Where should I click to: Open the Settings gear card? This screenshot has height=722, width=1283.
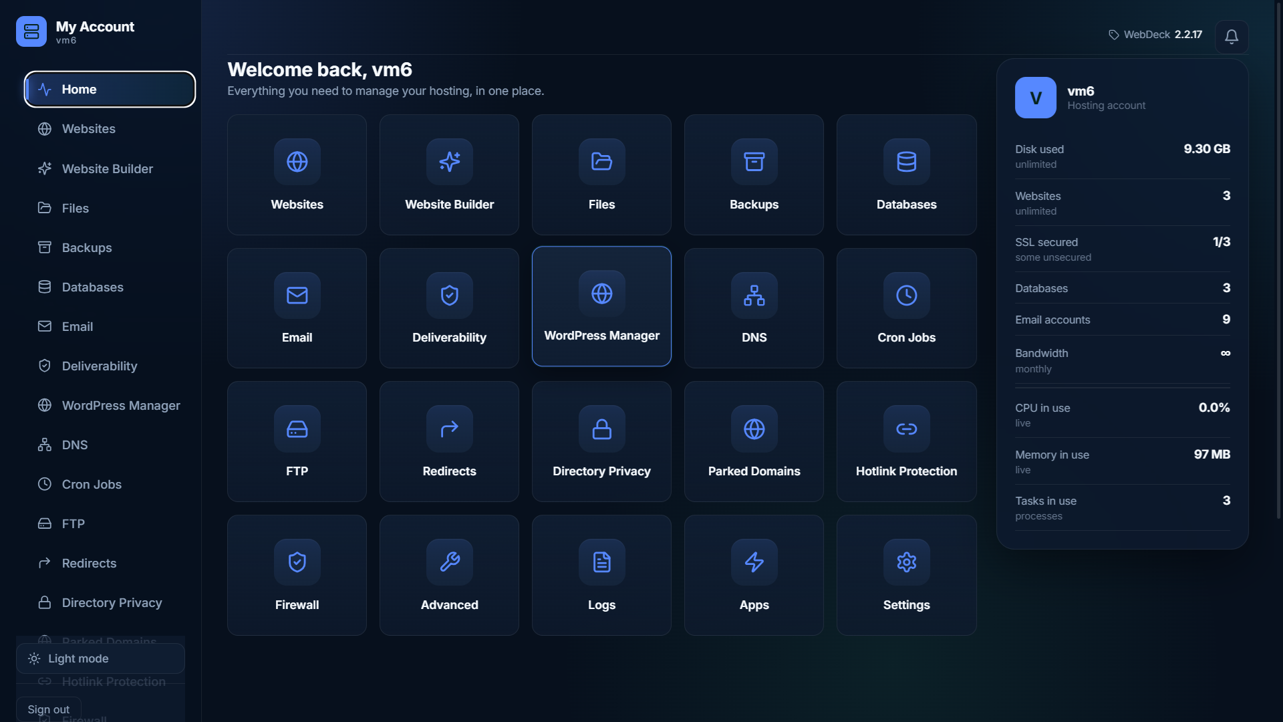[x=906, y=575]
